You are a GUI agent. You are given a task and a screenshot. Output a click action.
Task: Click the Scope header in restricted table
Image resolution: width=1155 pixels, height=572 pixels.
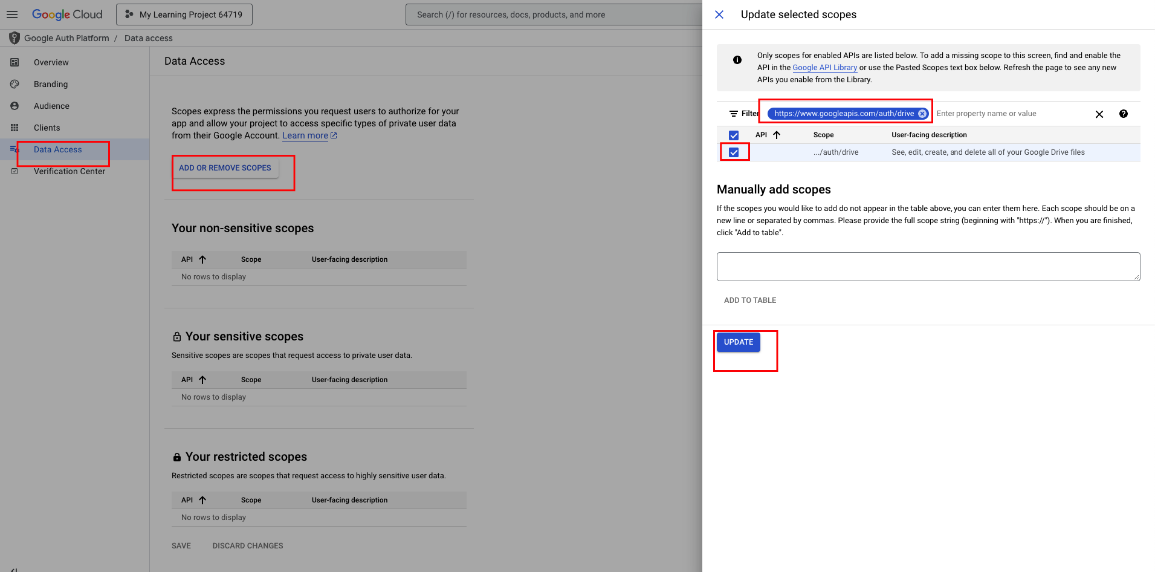tap(251, 500)
